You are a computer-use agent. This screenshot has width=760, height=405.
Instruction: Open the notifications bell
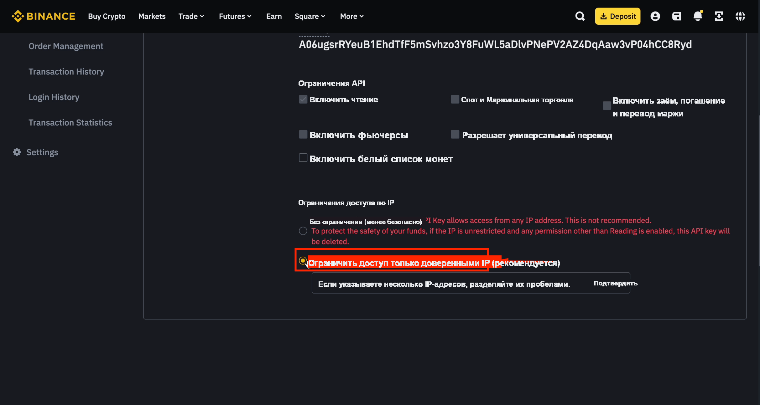698,16
